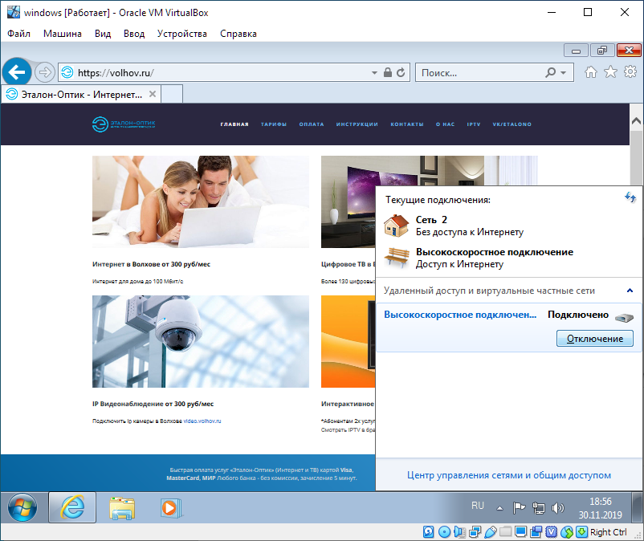Click the Internet Explorer back arrow button

17,72
